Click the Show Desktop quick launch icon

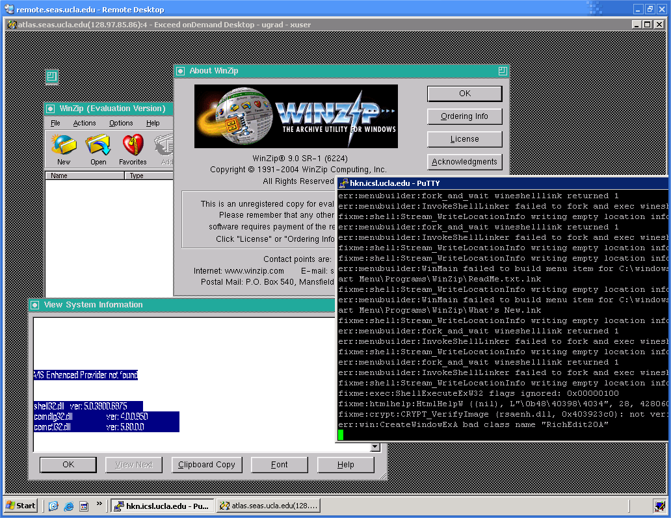pos(53,506)
